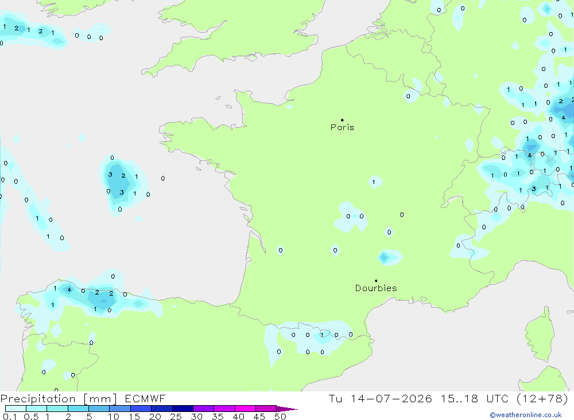Click the legend's 50 mm value label

click(x=280, y=417)
